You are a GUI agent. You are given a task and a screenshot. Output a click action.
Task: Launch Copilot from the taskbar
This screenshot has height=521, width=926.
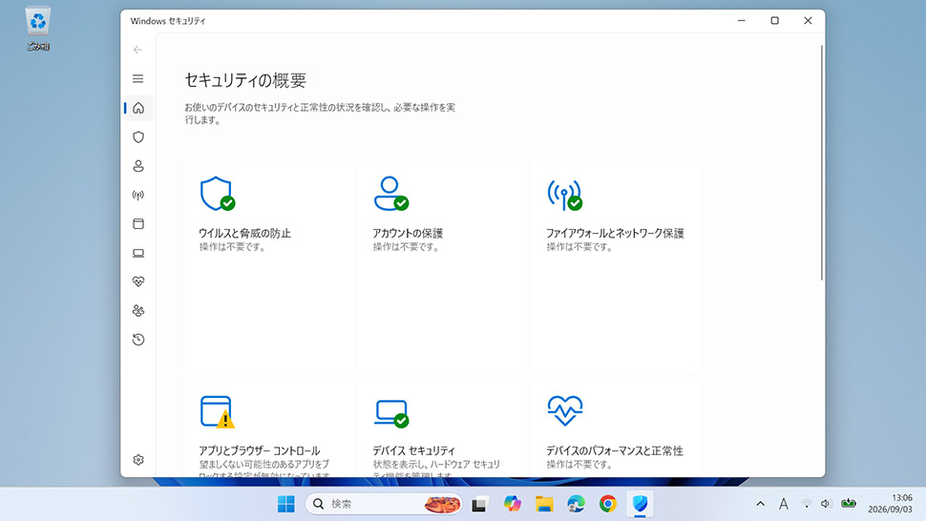point(512,504)
